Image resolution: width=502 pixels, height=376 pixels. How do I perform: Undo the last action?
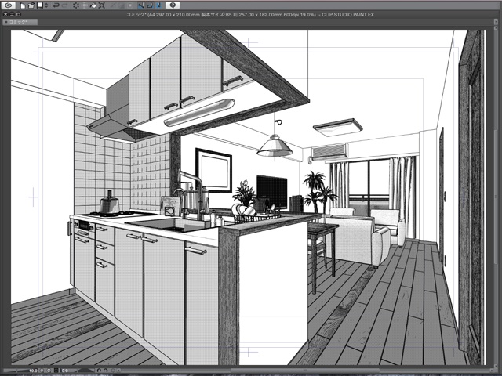click(x=56, y=5)
